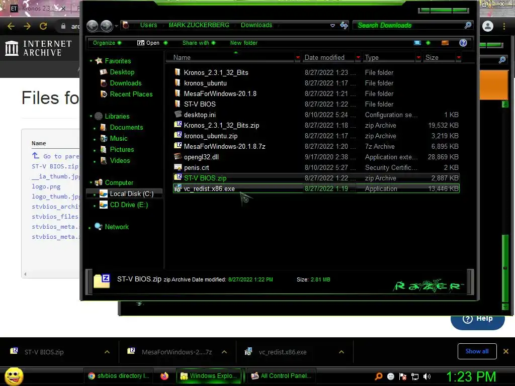Image resolution: width=515 pixels, height=386 pixels.
Task: Collapse the Libraries group
Action: tap(91, 116)
